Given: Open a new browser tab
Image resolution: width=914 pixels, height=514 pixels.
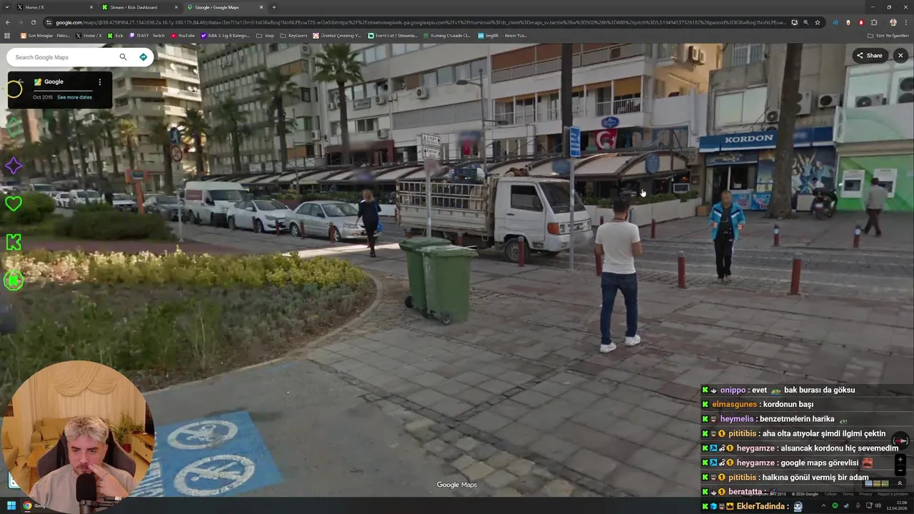Looking at the screenshot, I should coord(274,7).
